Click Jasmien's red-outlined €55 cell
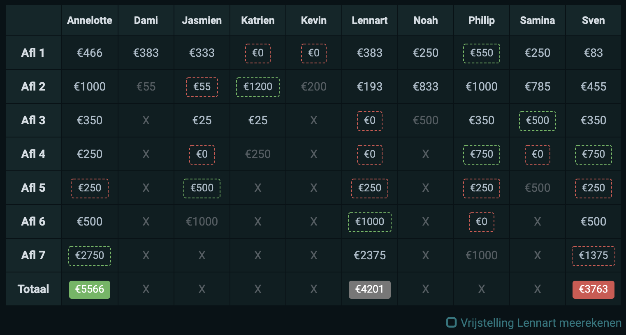The image size is (626, 335). coord(202,87)
